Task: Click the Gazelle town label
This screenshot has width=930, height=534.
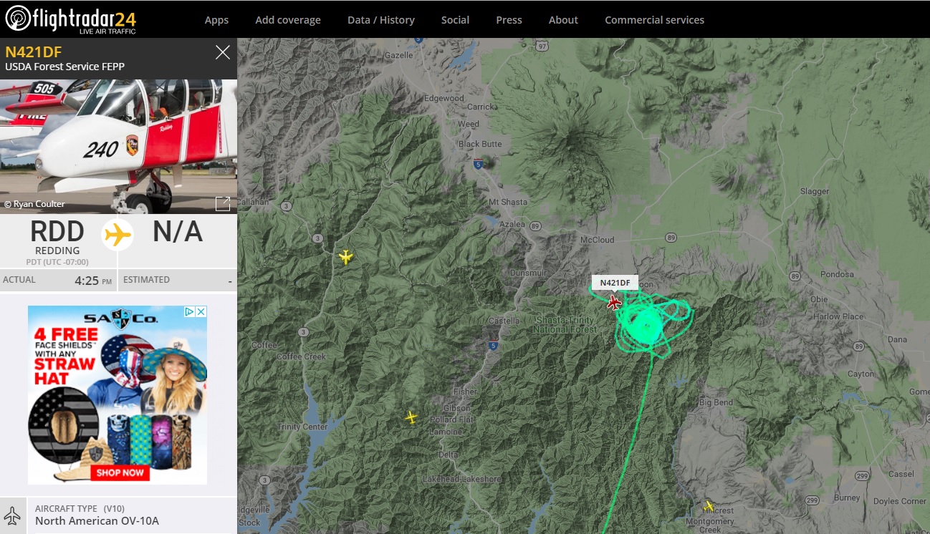Action: click(399, 55)
